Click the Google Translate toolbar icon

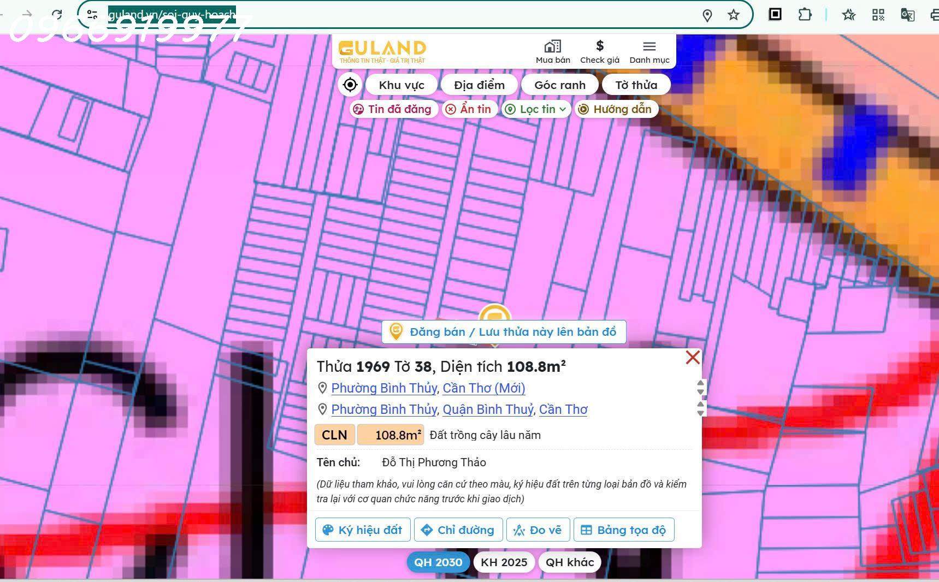[x=907, y=15]
